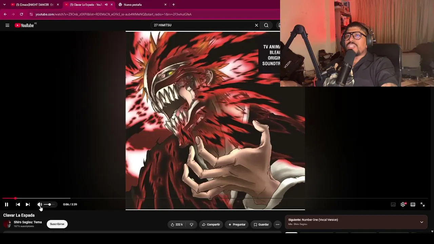View site information icon in address bar
The width and height of the screenshot is (434, 244).
(x=31, y=14)
